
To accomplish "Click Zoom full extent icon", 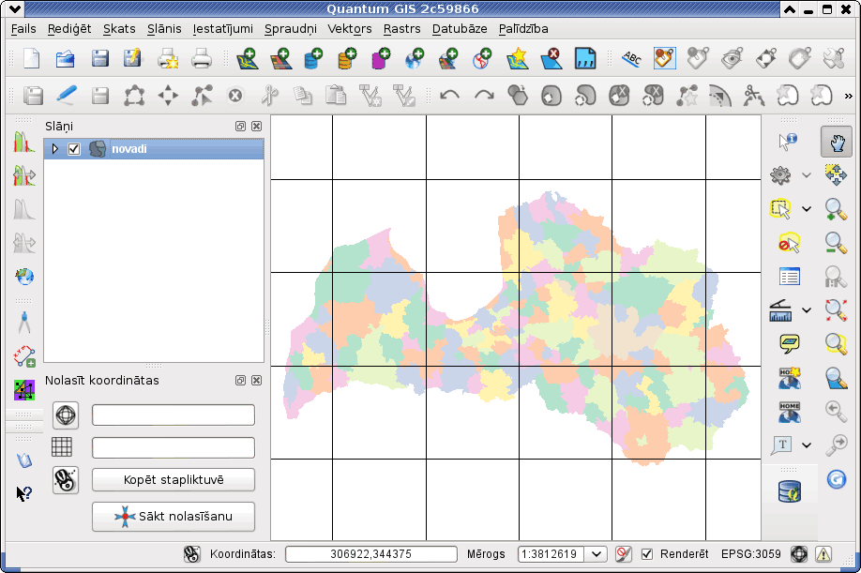I will (836, 310).
